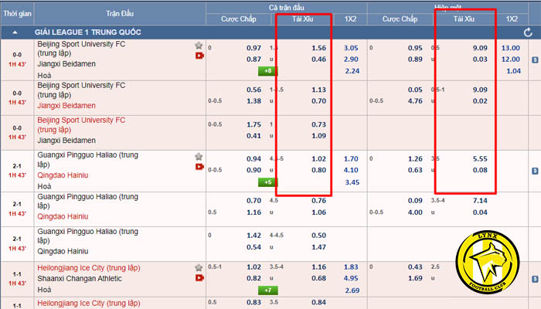Screen dimensions: 541x309
Task: Expand the +7 more markets button
Action: [267, 290]
